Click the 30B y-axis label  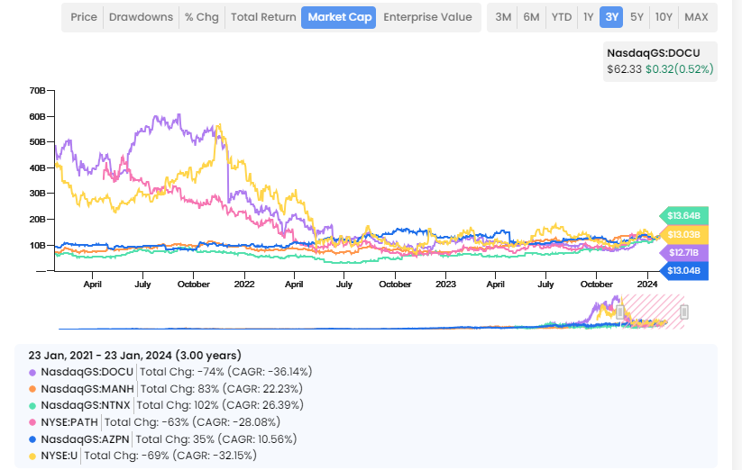(x=37, y=194)
